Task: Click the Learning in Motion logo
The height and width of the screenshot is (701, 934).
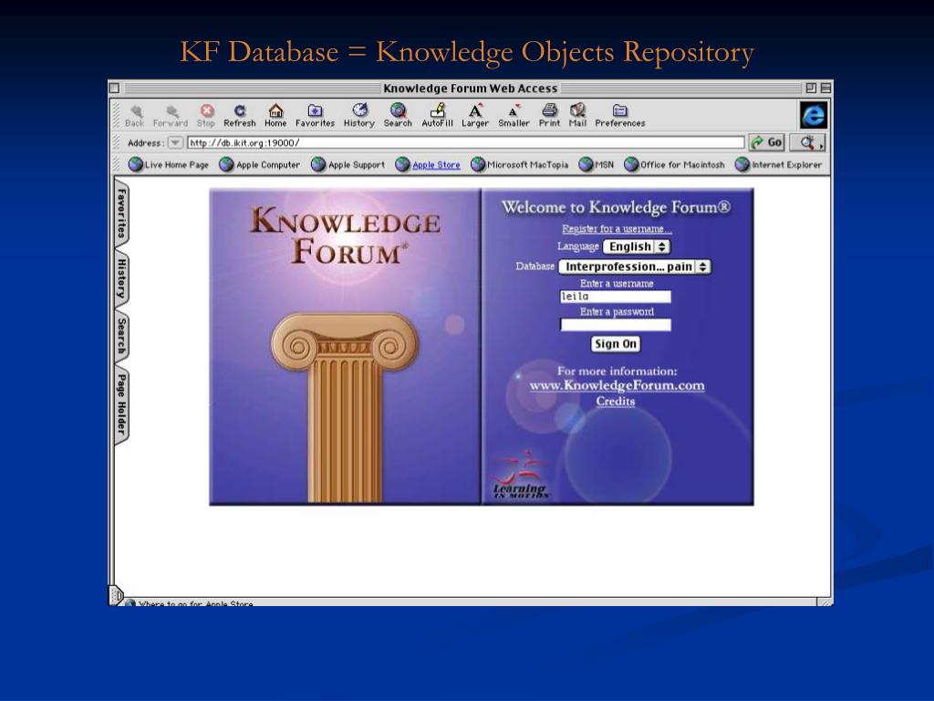Action: [x=519, y=476]
